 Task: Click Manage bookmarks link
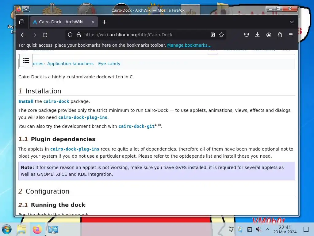(189, 45)
